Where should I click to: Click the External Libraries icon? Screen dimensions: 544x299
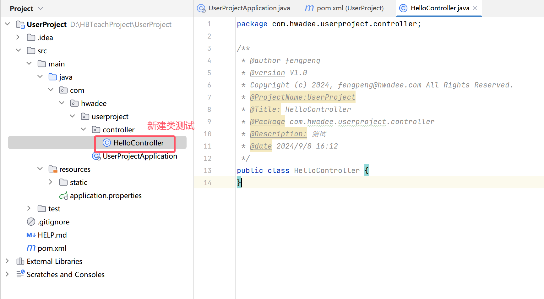20,261
